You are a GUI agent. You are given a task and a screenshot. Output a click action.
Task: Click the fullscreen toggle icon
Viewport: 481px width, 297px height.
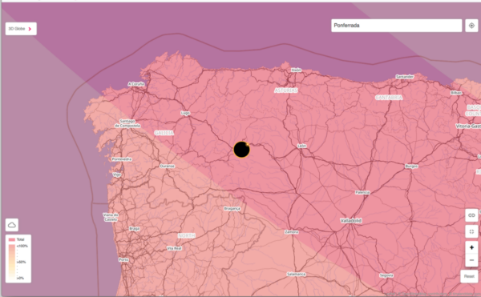tap(471, 231)
